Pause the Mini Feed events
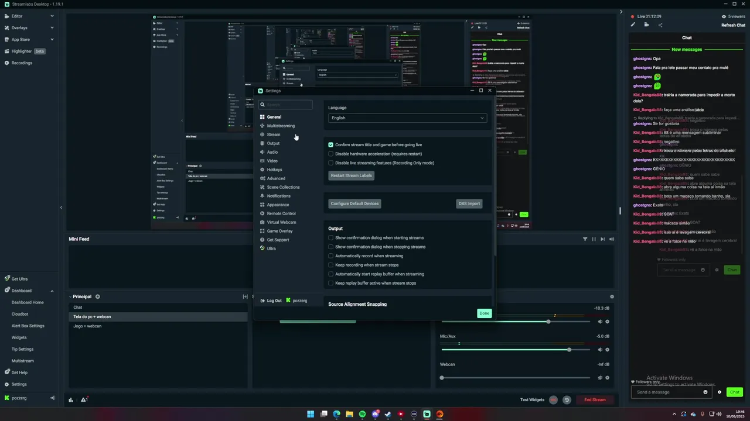The width and height of the screenshot is (750, 421). coord(594,239)
